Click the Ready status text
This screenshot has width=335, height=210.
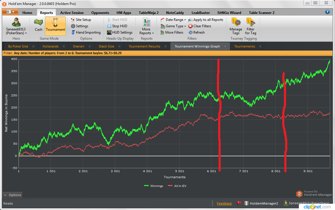8,203
